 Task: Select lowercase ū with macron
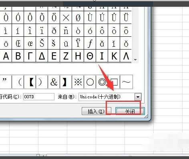click(x=66, y=43)
